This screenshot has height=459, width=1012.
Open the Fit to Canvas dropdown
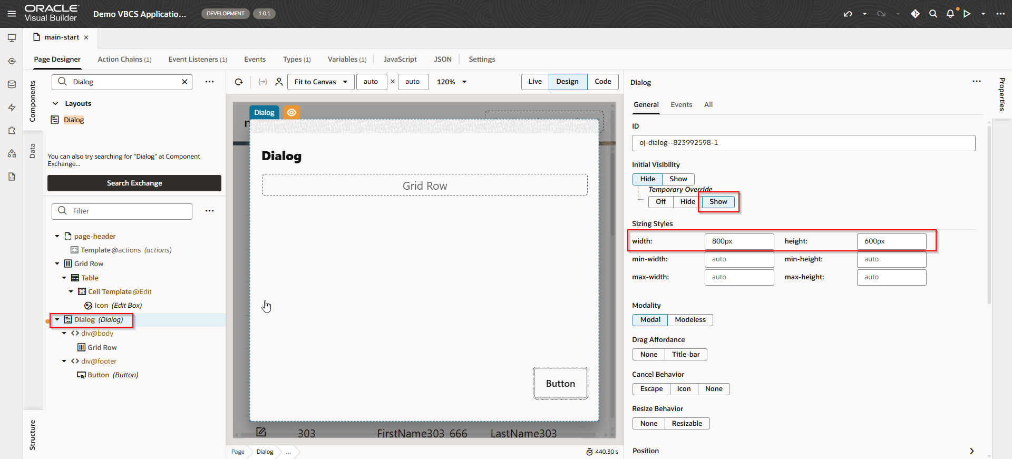(320, 82)
